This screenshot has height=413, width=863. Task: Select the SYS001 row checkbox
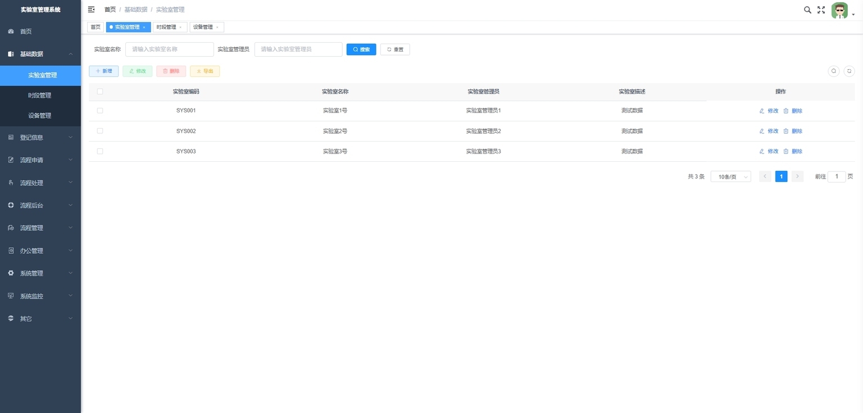[x=100, y=111]
